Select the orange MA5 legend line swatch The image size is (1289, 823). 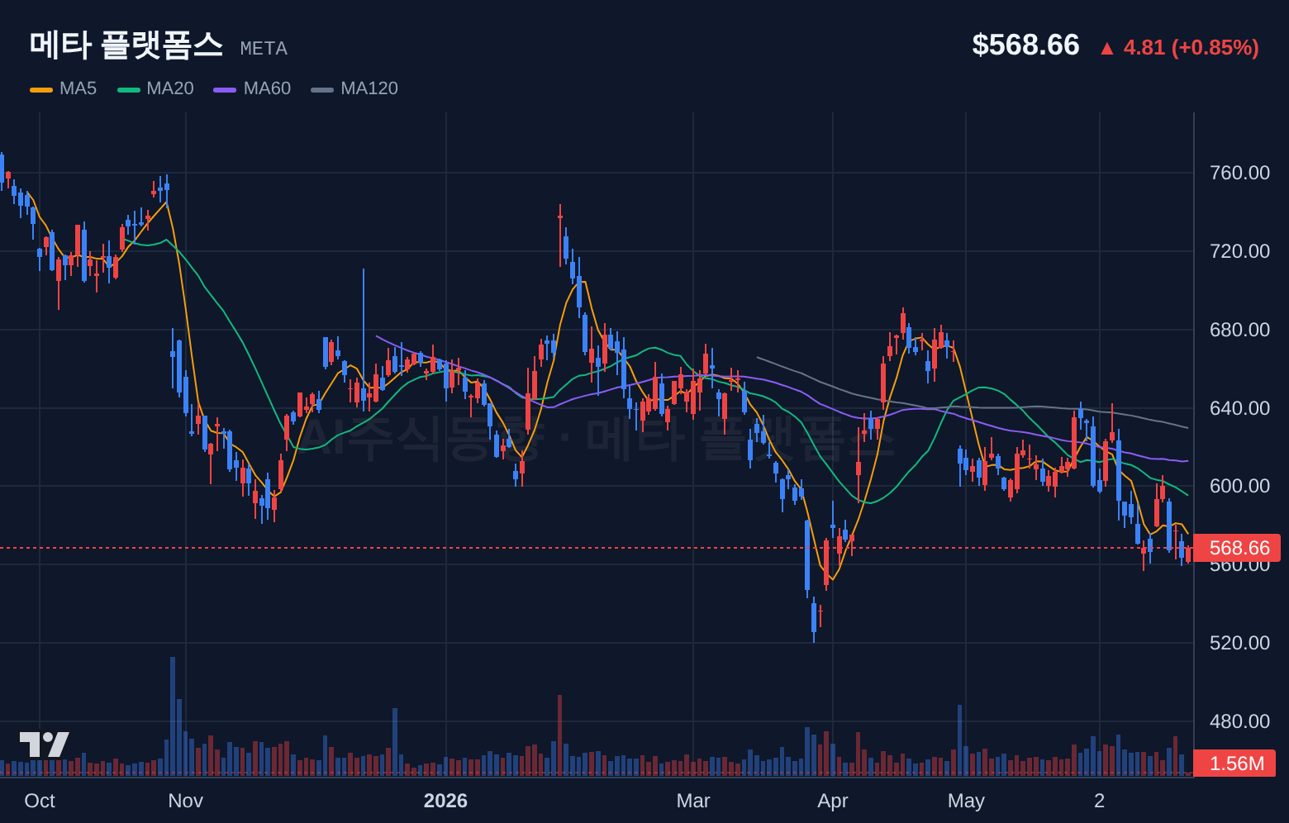pyautogui.click(x=41, y=89)
